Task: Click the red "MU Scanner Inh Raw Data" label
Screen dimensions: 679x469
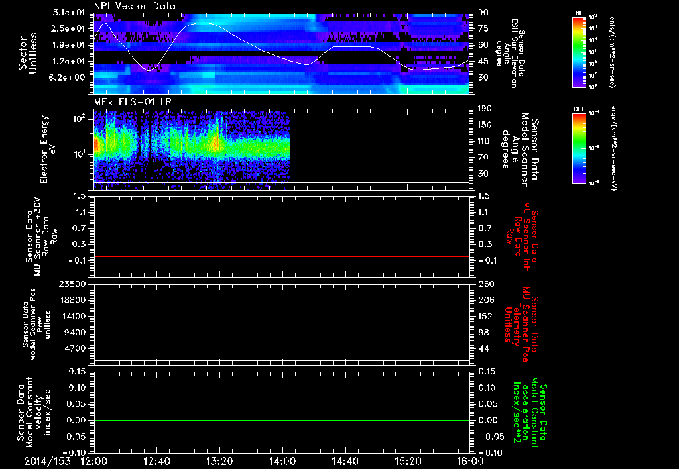Action: (x=523, y=236)
